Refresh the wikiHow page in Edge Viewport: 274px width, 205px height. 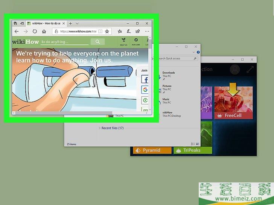point(35,32)
